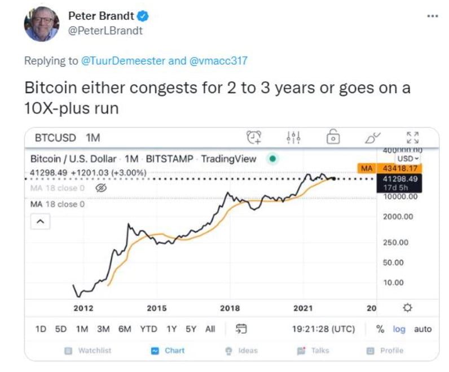Image resolution: width=449 pixels, height=372 pixels.
Task: Select the drawing brush tool icon
Action: click(x=372, y=138)
